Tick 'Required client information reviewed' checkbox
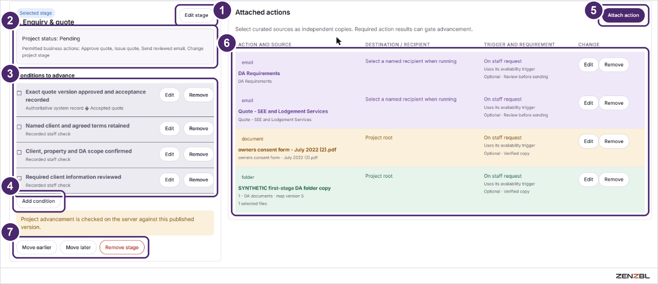This screenshot has width=658, height=284. click(x=19, y=178)
